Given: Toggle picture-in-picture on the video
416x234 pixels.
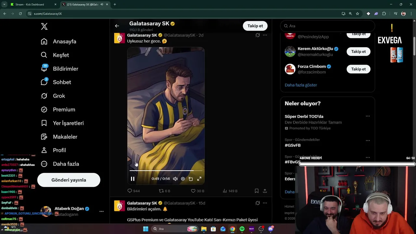Looking at the screenshot, I should coord(191,179).
